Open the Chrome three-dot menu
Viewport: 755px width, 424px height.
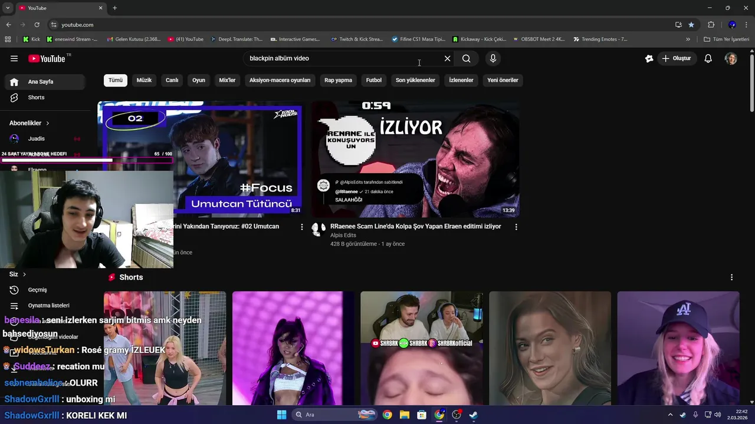(747, 25)
